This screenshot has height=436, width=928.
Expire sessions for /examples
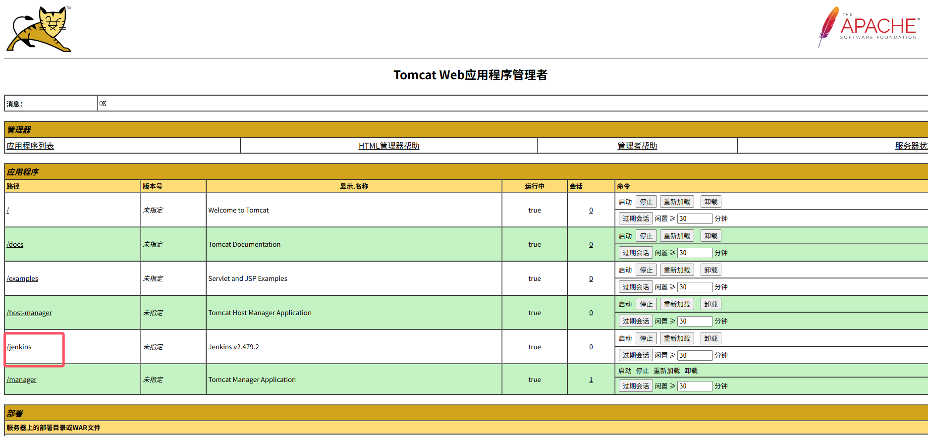(x=636, y=287)
